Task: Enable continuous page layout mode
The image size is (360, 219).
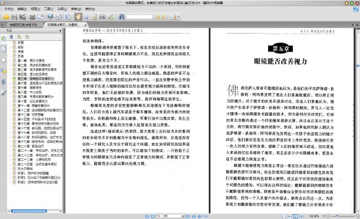Action: pos(290,216)
